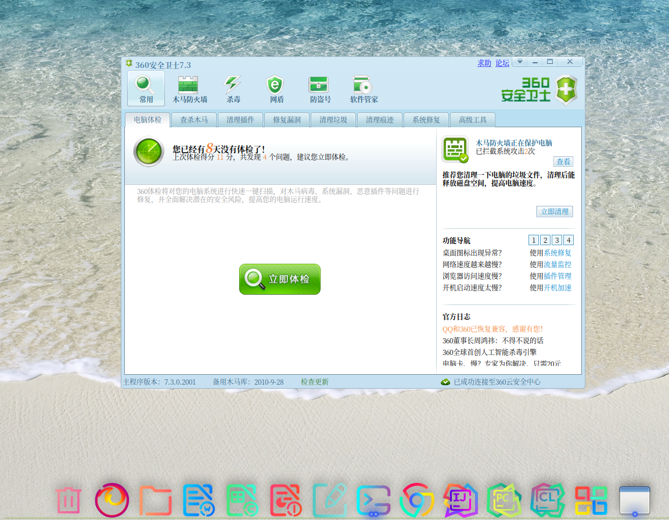Open the text editor pencil dock icon
669x520 pixels.
[329, 500]
